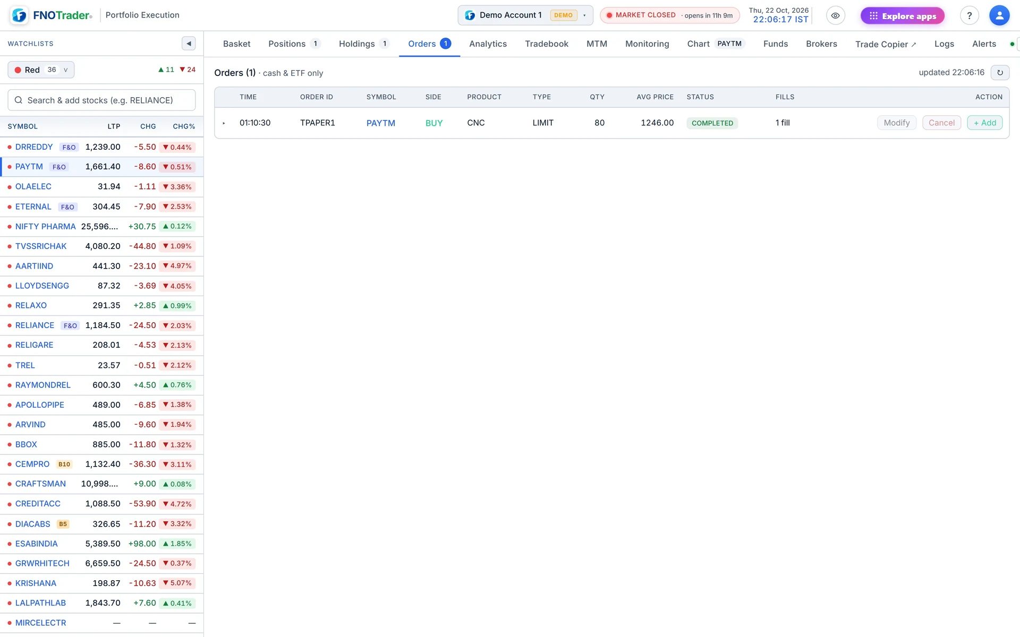The image size is (1020, 637).
Task: Sort watchlist by LTP column header
Action: [114, 126]
